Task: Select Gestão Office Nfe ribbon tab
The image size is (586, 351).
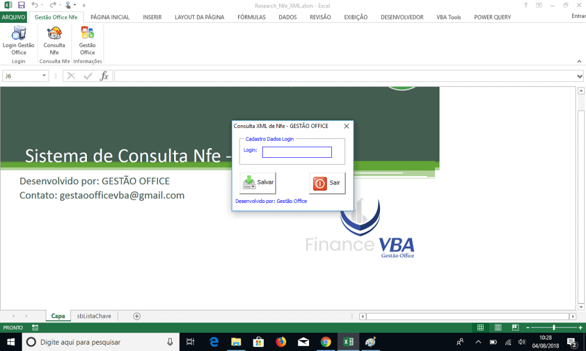Action: point(56,17)
